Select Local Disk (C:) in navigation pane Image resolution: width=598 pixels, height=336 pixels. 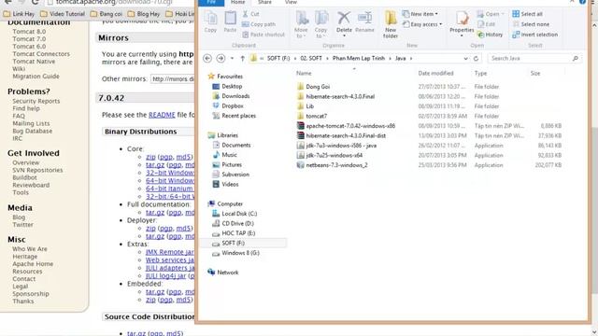point(239,214)
